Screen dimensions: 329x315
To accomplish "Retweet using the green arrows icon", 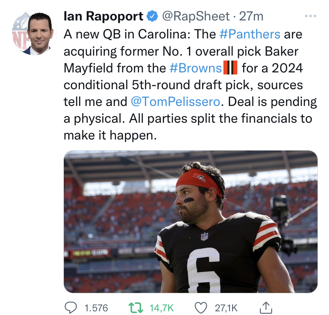I will (x=136, y=308).
